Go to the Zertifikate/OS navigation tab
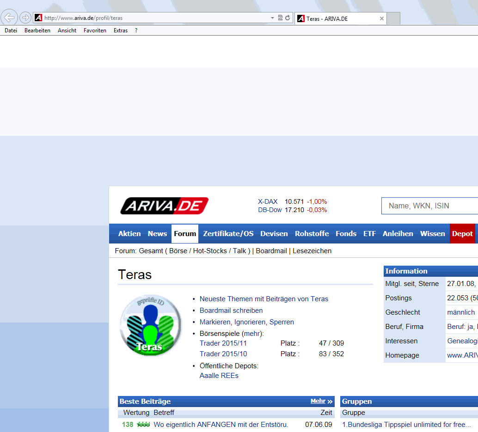 pyautogui.click(x=228, y=234)
